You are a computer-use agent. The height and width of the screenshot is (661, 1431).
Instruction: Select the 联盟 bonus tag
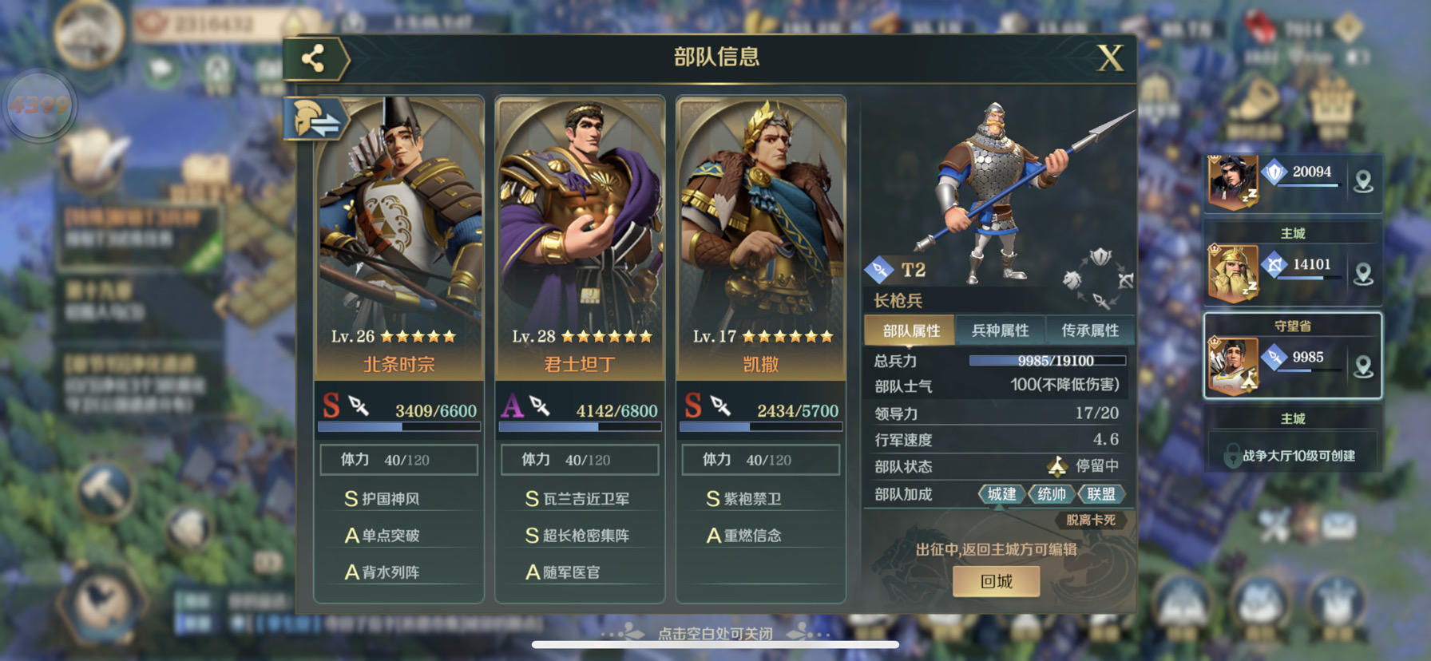[1100, 494]
